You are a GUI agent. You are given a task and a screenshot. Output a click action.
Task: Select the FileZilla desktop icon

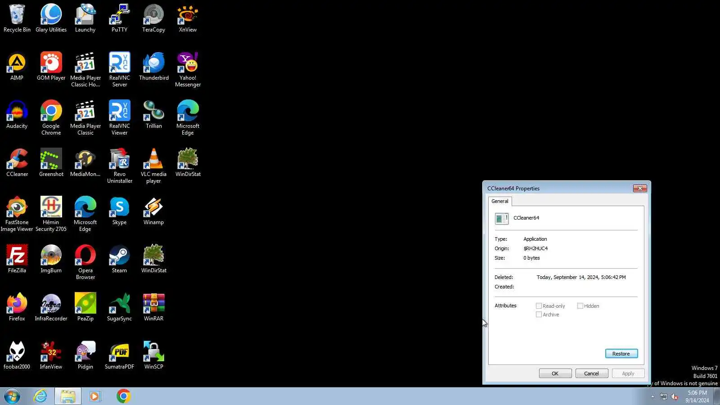pyautogui.click(x=17, y=260)
